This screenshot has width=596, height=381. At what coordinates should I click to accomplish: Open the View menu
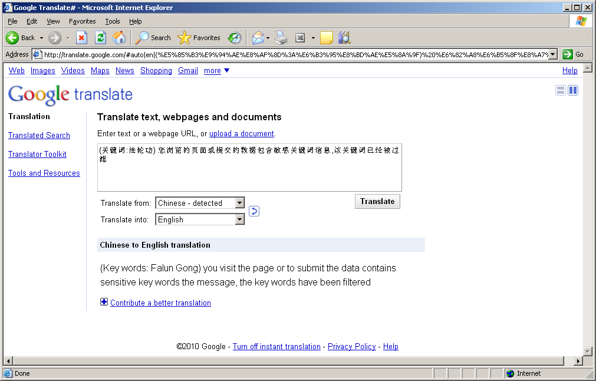coord(53,21)
